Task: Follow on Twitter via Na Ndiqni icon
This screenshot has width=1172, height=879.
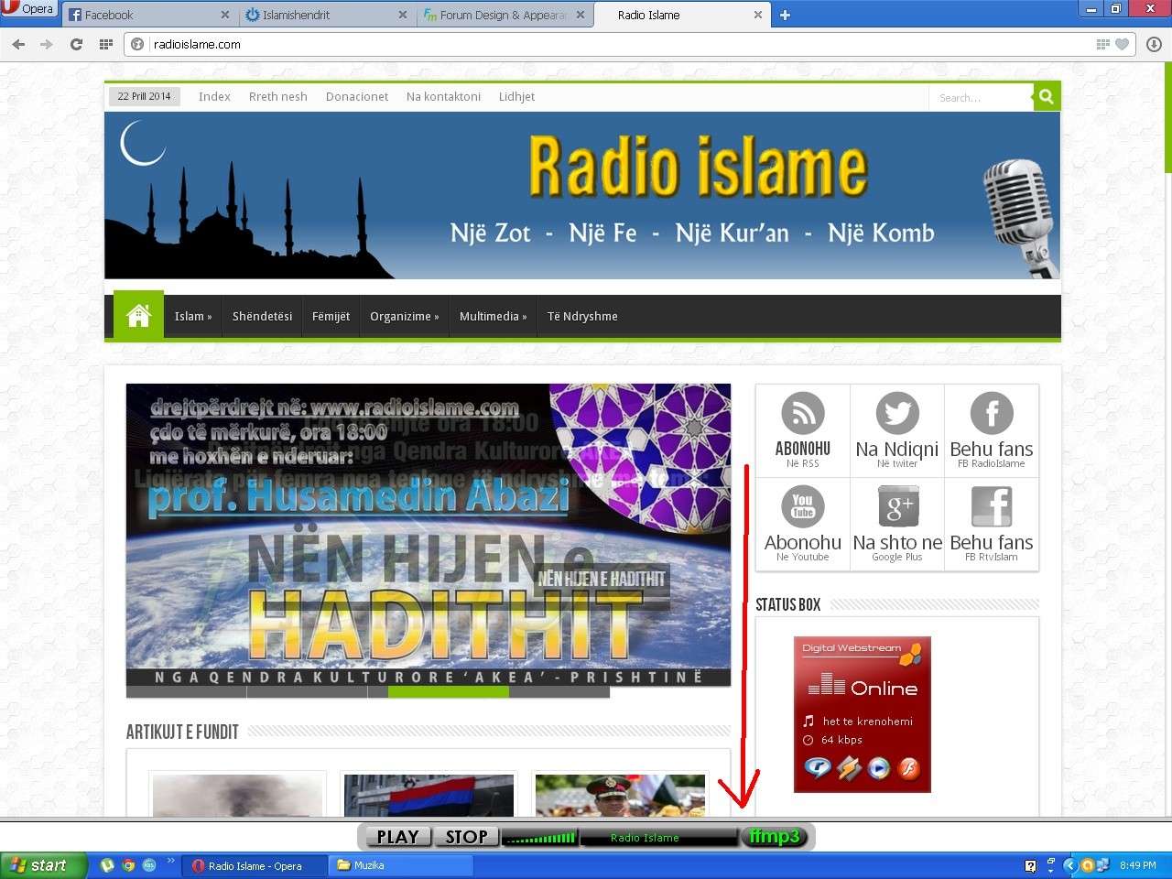Action: tap(897, 414)
